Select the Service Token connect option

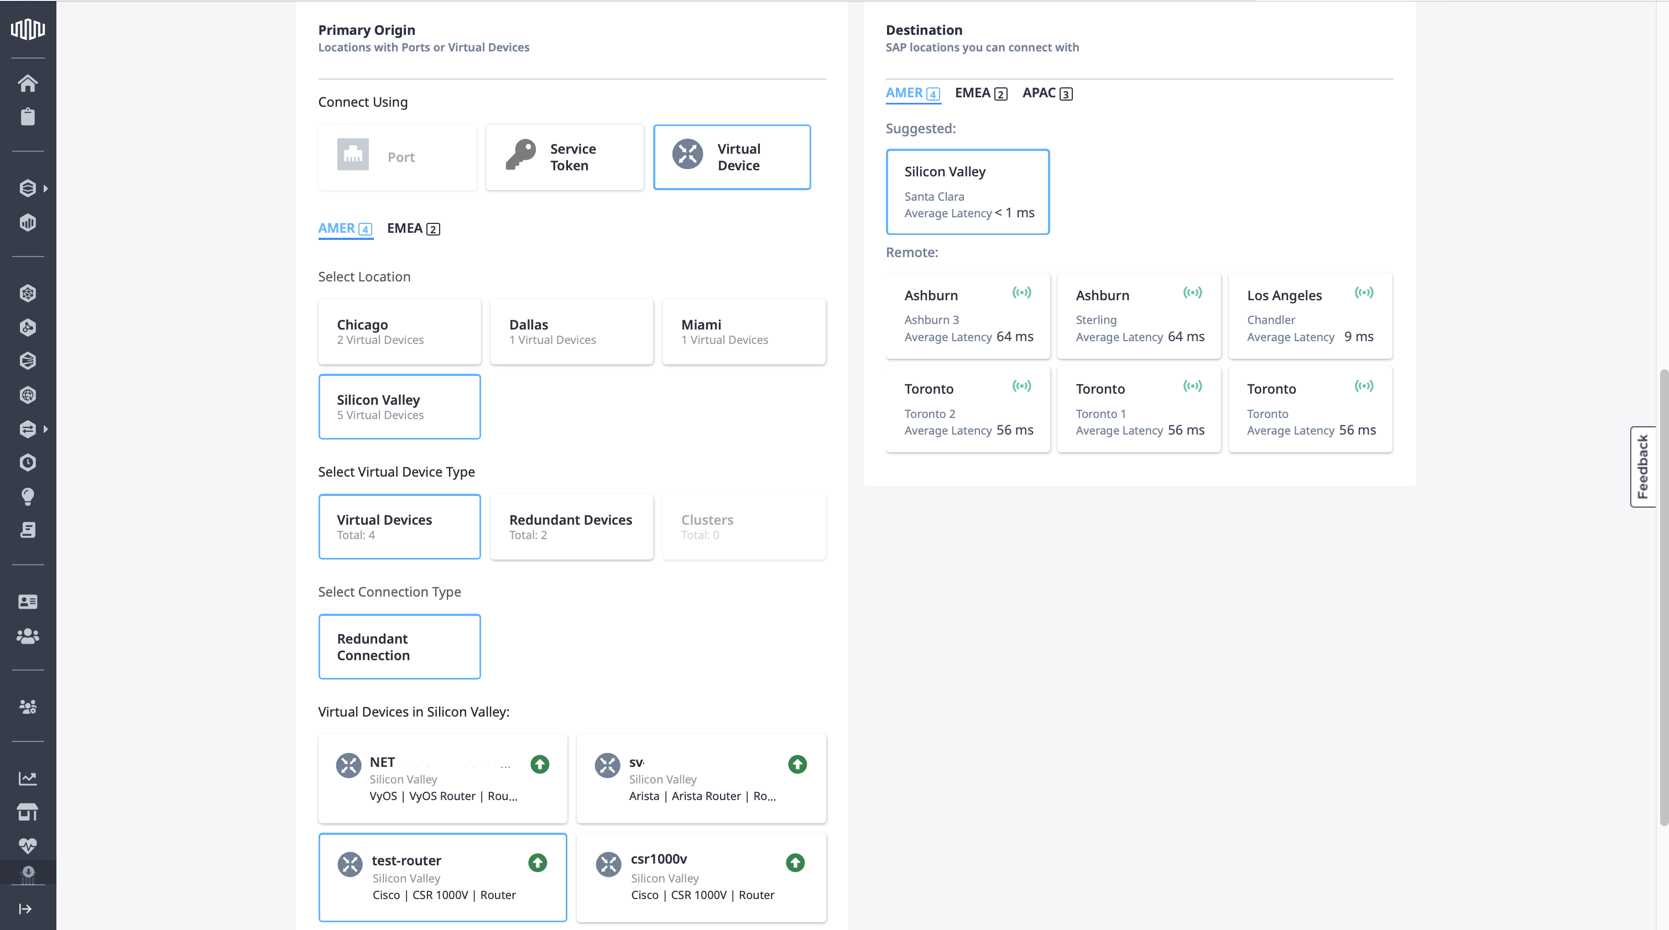(x=564, y=158)
